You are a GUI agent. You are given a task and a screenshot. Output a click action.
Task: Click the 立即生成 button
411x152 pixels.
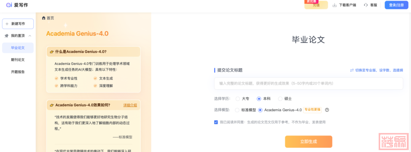tap(308, 141)
